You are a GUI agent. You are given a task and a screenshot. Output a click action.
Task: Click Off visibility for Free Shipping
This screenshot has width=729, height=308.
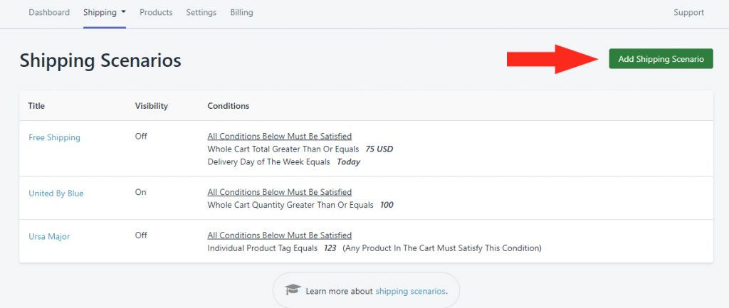click(141, 137)
